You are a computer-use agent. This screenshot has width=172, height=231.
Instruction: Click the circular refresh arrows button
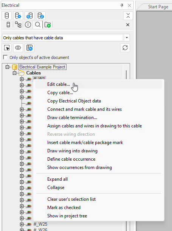point(125,48)
